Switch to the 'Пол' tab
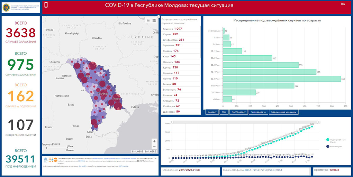 pos(224,112)
